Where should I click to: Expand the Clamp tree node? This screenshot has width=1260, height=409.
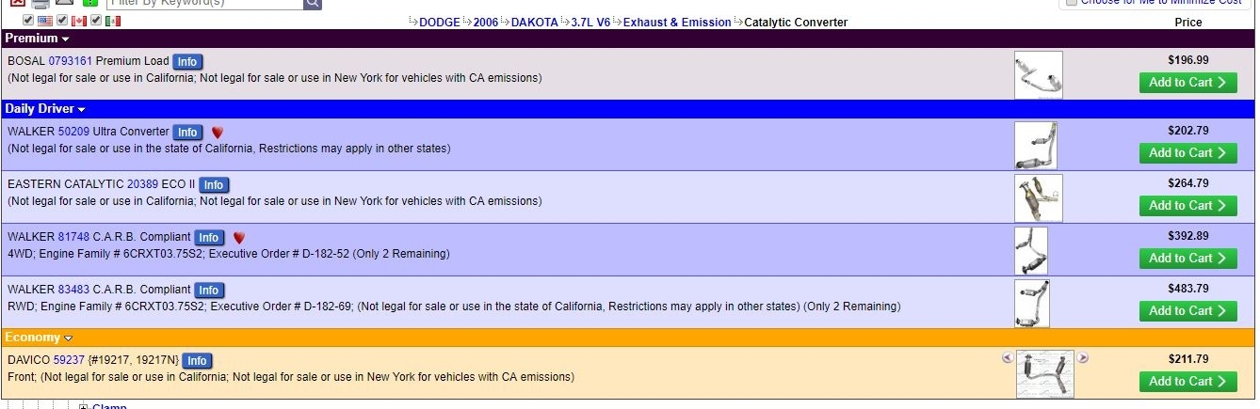[x=84, y=406]
